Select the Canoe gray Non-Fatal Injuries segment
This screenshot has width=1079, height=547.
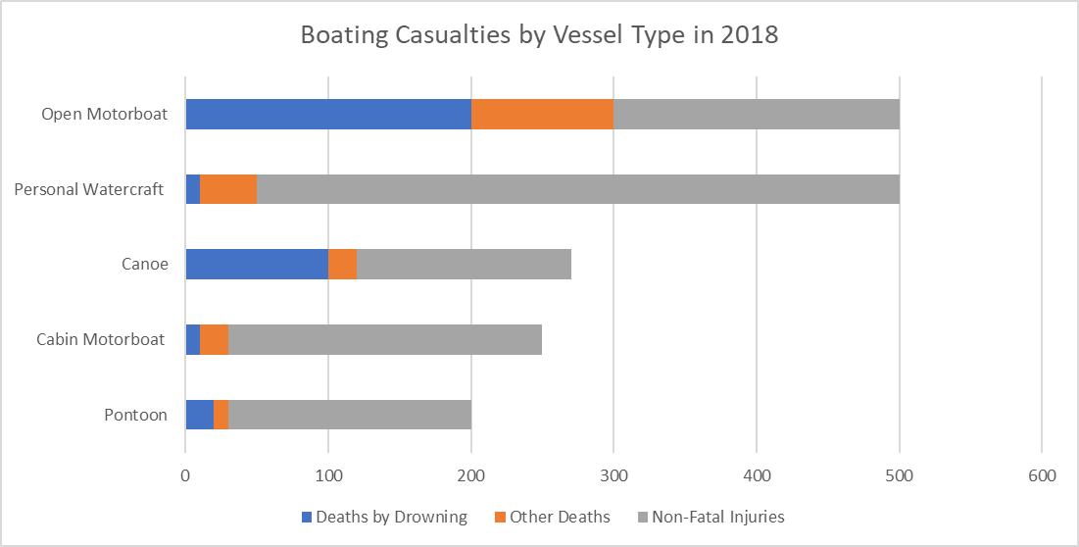coord(464,265)
